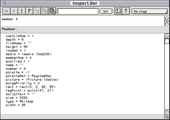Select the 'depth = 8' property line
The height and width of the screenshot is (120, 170).
pos(15,40)
